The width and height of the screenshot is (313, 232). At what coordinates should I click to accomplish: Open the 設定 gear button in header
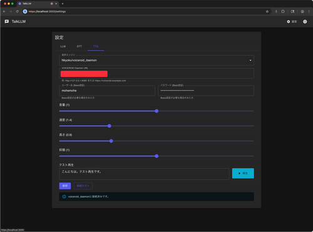point(292,22)
